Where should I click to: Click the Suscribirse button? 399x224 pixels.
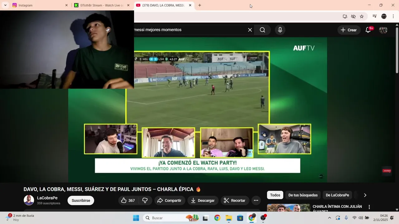(x=81, y=200)
